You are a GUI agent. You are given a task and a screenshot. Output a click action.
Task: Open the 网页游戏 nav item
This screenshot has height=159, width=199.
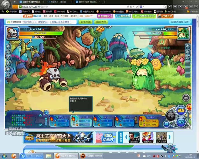pyautogui.click(x=74, y=16)
